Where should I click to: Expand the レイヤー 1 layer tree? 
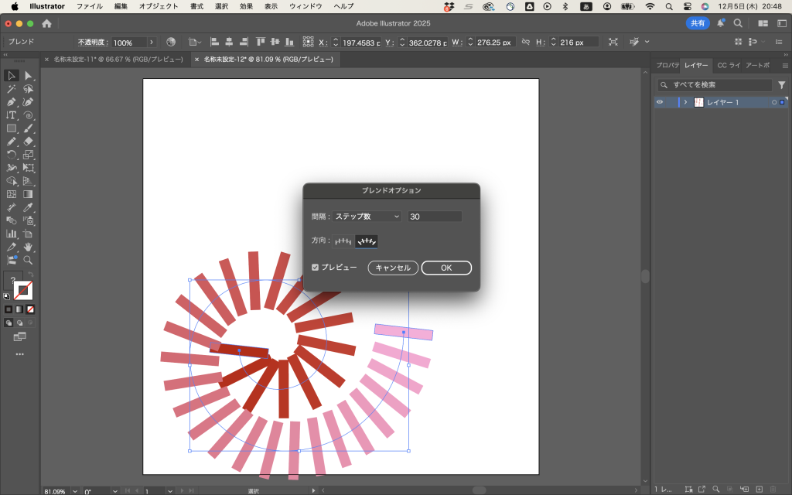point(685,102)
